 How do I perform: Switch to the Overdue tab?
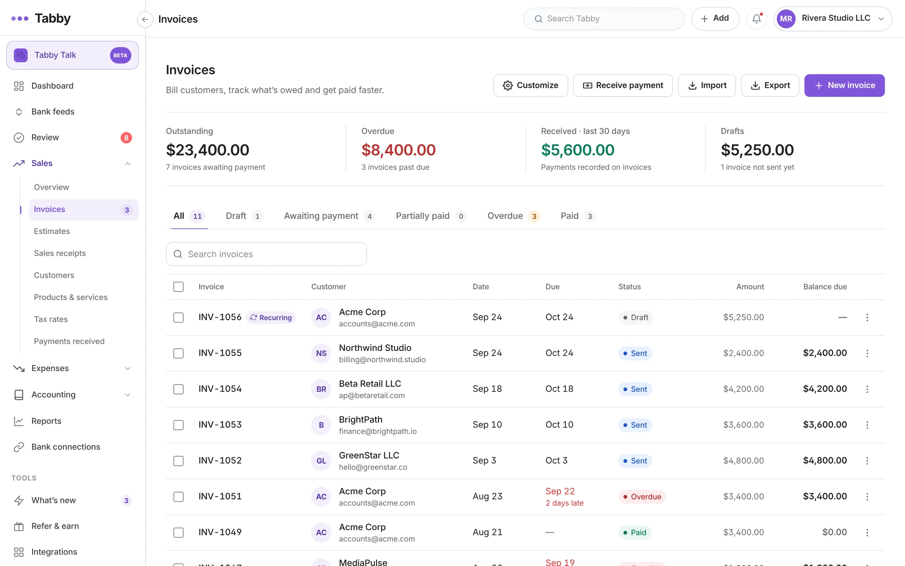pyautogui.click(x=513, y=216)
